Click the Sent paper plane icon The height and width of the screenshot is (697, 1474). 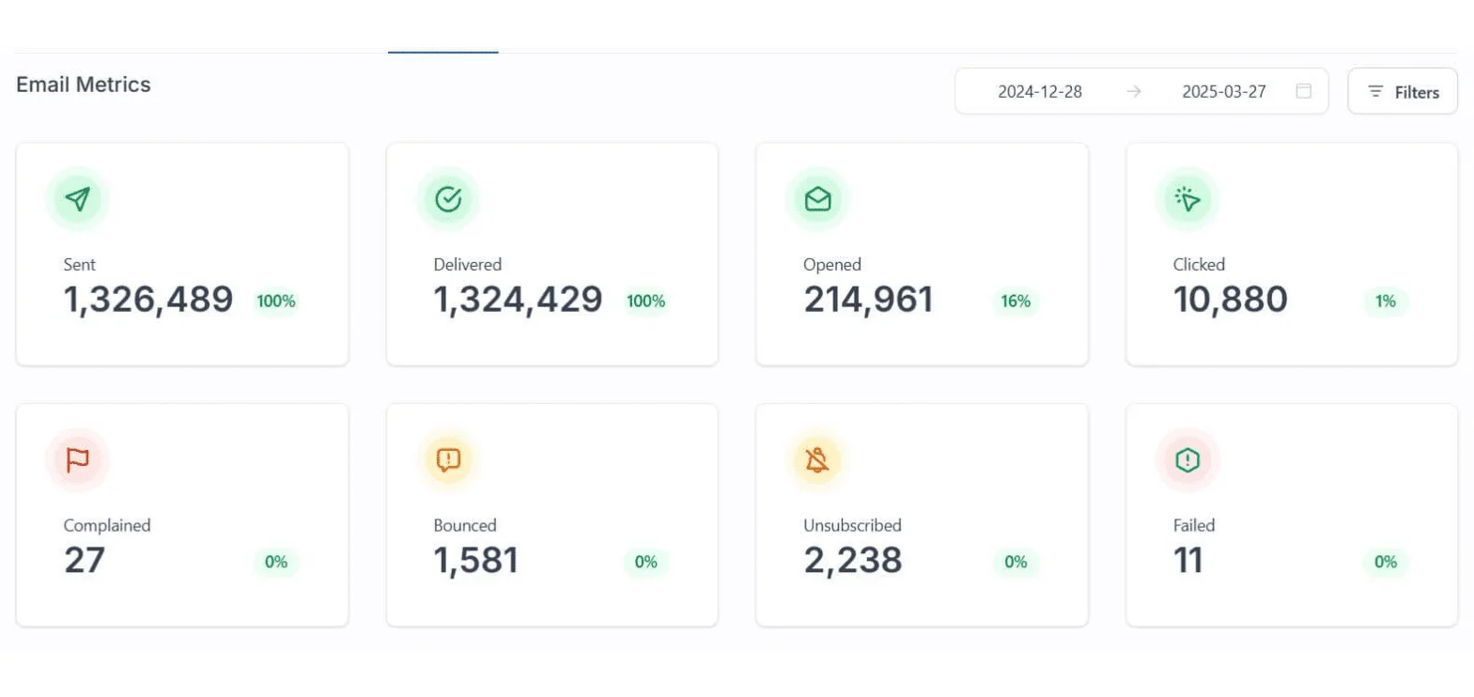pyautogui.click(x=78, y=198)
